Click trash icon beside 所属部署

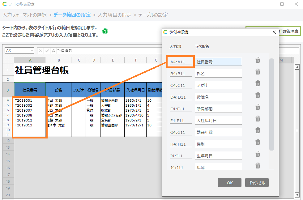click(x=258, y=107)
